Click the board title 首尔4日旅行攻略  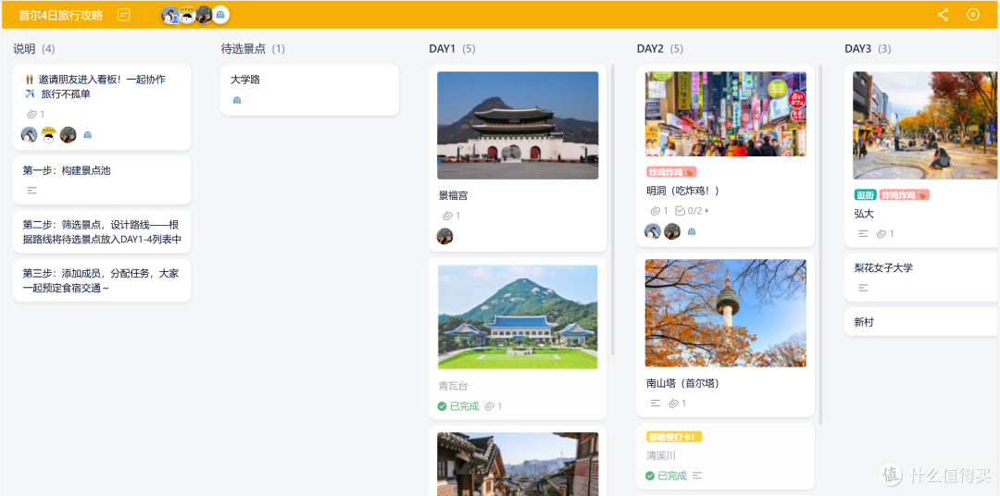point(60,15)
